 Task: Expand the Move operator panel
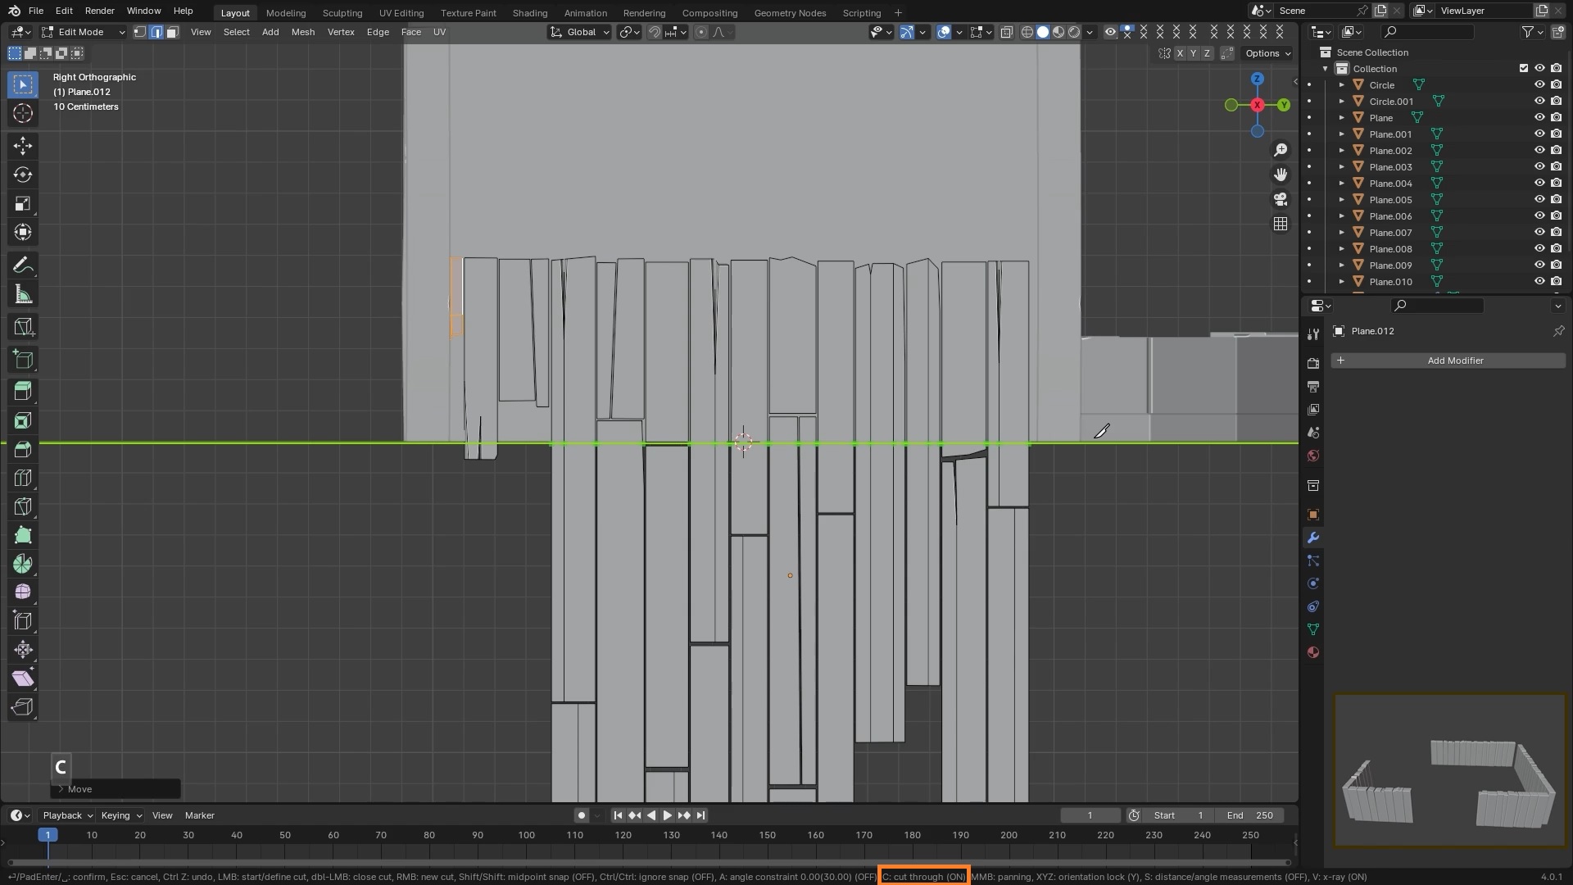click(61, 789)
